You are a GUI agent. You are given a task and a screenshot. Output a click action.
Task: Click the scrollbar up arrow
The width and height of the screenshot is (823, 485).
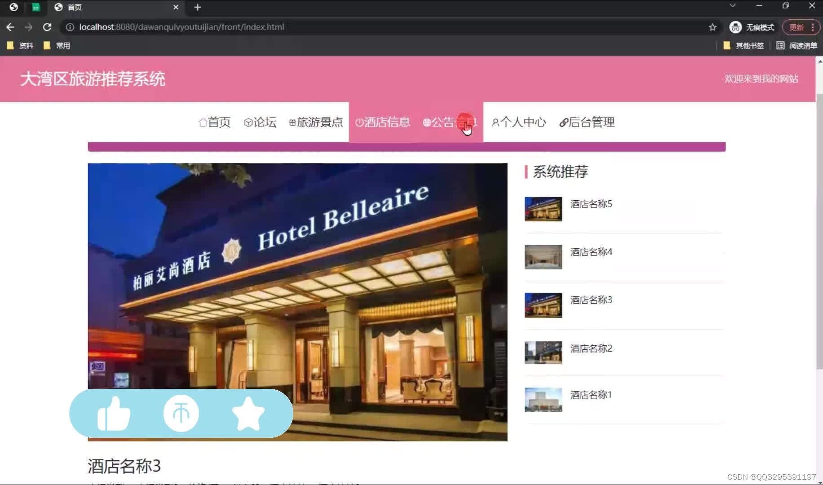[x=819, y=61]
